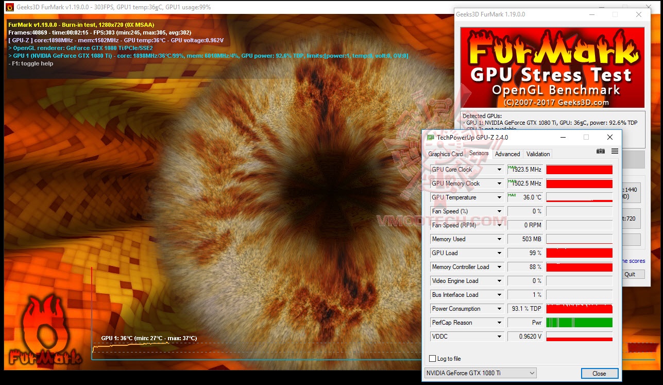The width and height of the screenshot is (663, 385).
Task: Click the 'F1: toggle help' overlay text
Action: pos(31,63)
